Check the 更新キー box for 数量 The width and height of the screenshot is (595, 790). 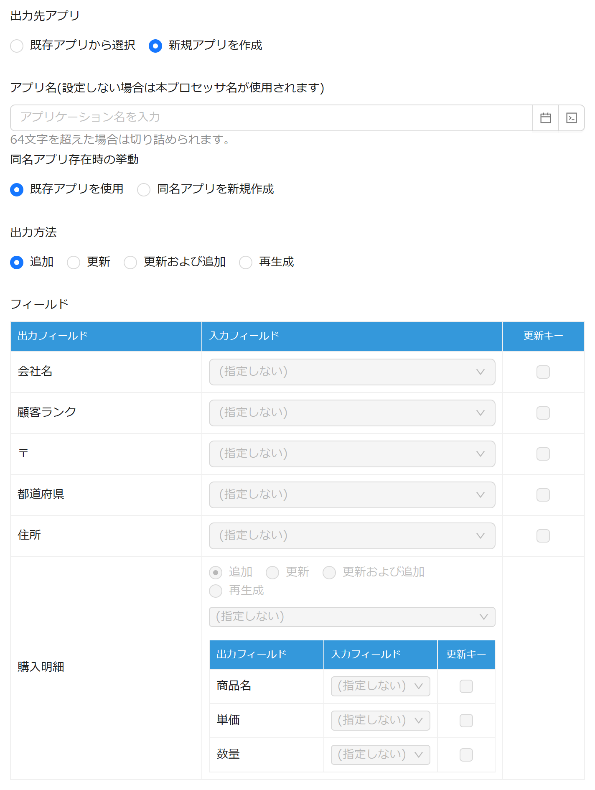pos(466,755)
